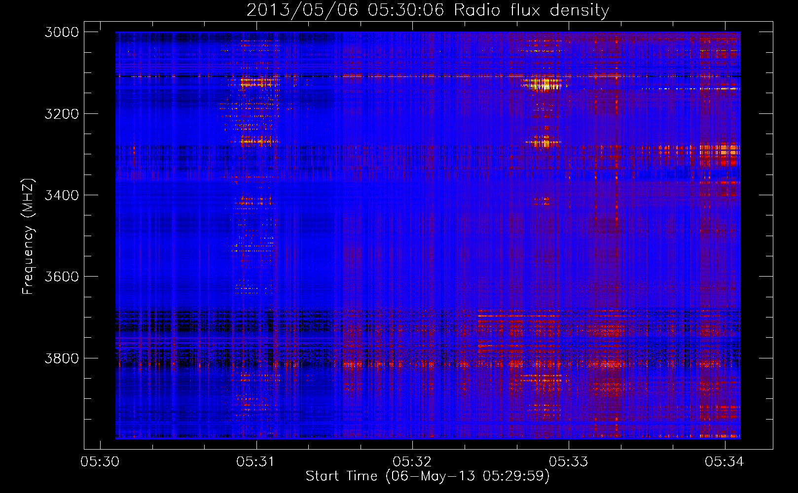Click the 05:31 time tick label

click(x=255, y=462)
